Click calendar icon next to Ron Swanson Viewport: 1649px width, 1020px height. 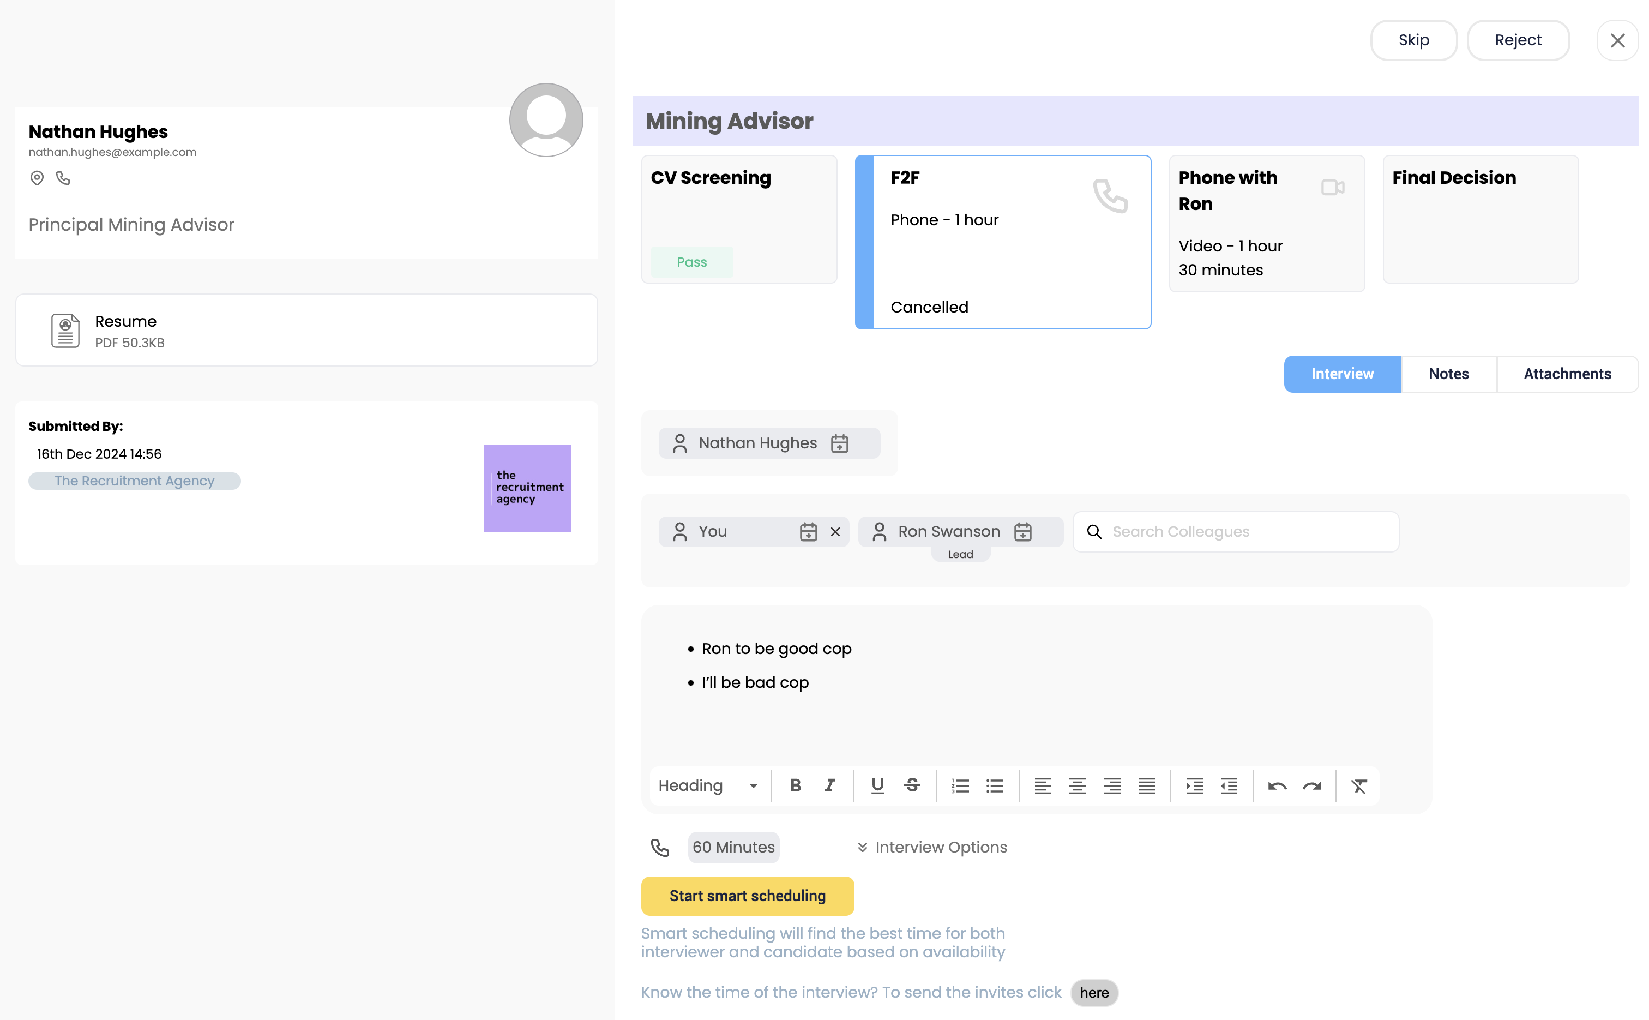(x=1023, y=532)
